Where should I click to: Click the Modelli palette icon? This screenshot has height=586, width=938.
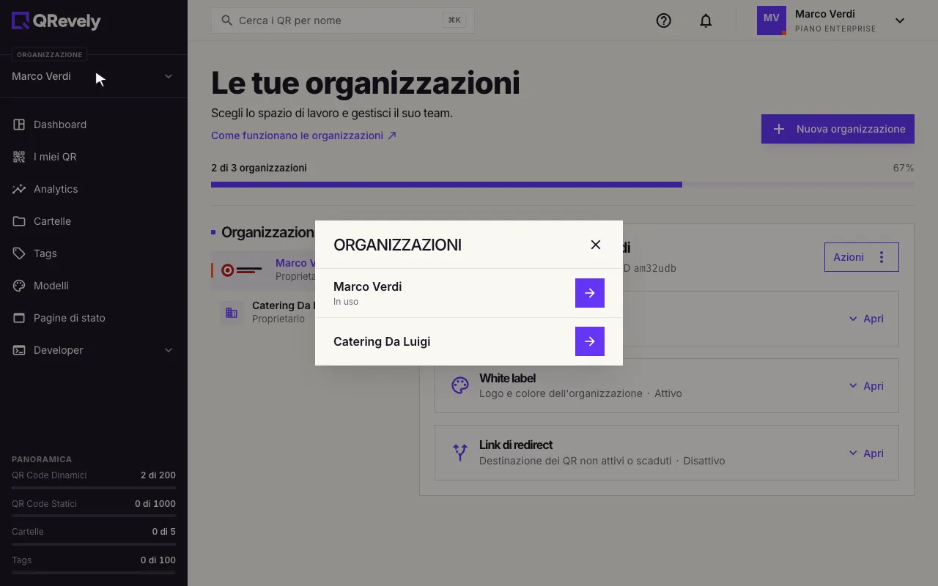click(19, 286)
